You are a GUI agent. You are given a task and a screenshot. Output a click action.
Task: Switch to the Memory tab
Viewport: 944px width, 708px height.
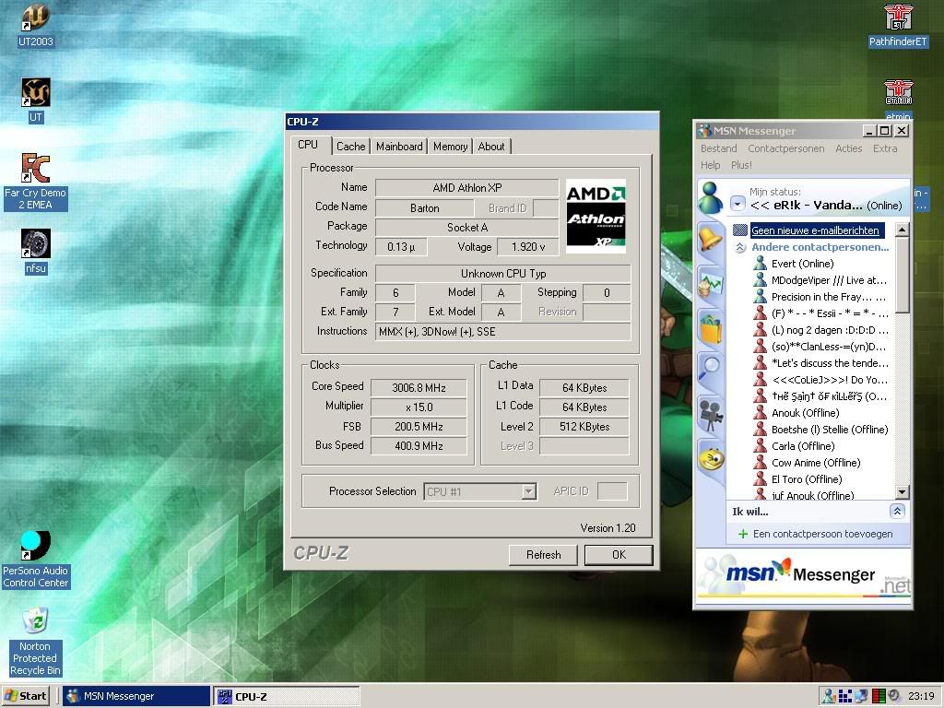[450, 147]
